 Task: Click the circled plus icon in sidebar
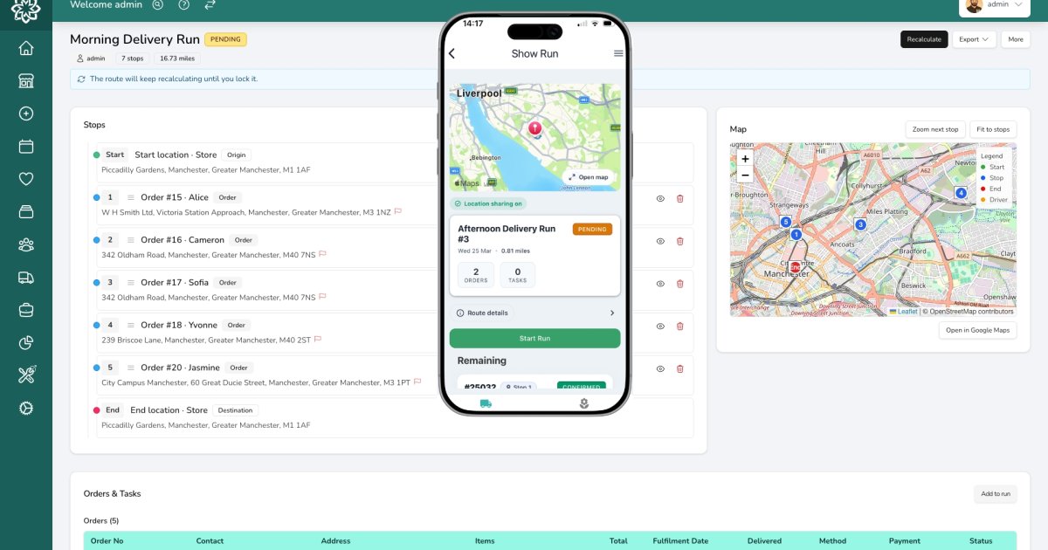point(26,113)
